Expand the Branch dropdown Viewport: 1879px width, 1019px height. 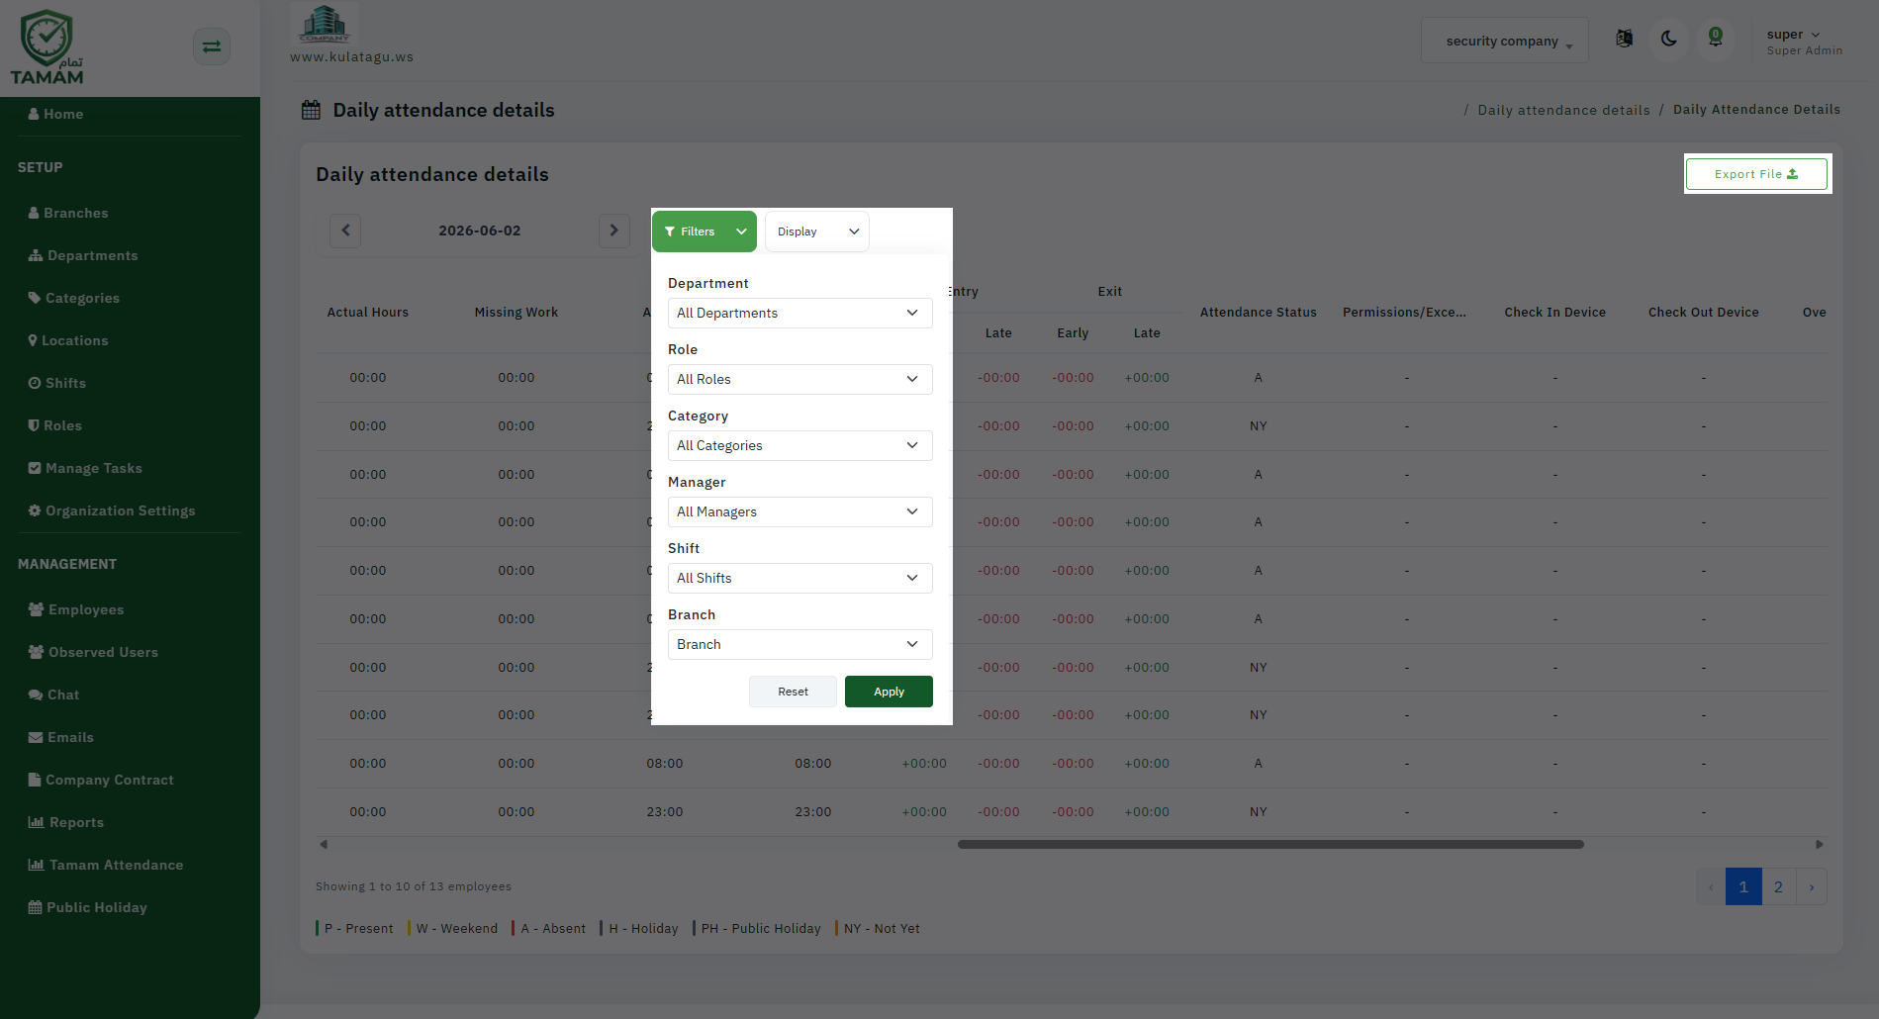(x=800, y=644)
